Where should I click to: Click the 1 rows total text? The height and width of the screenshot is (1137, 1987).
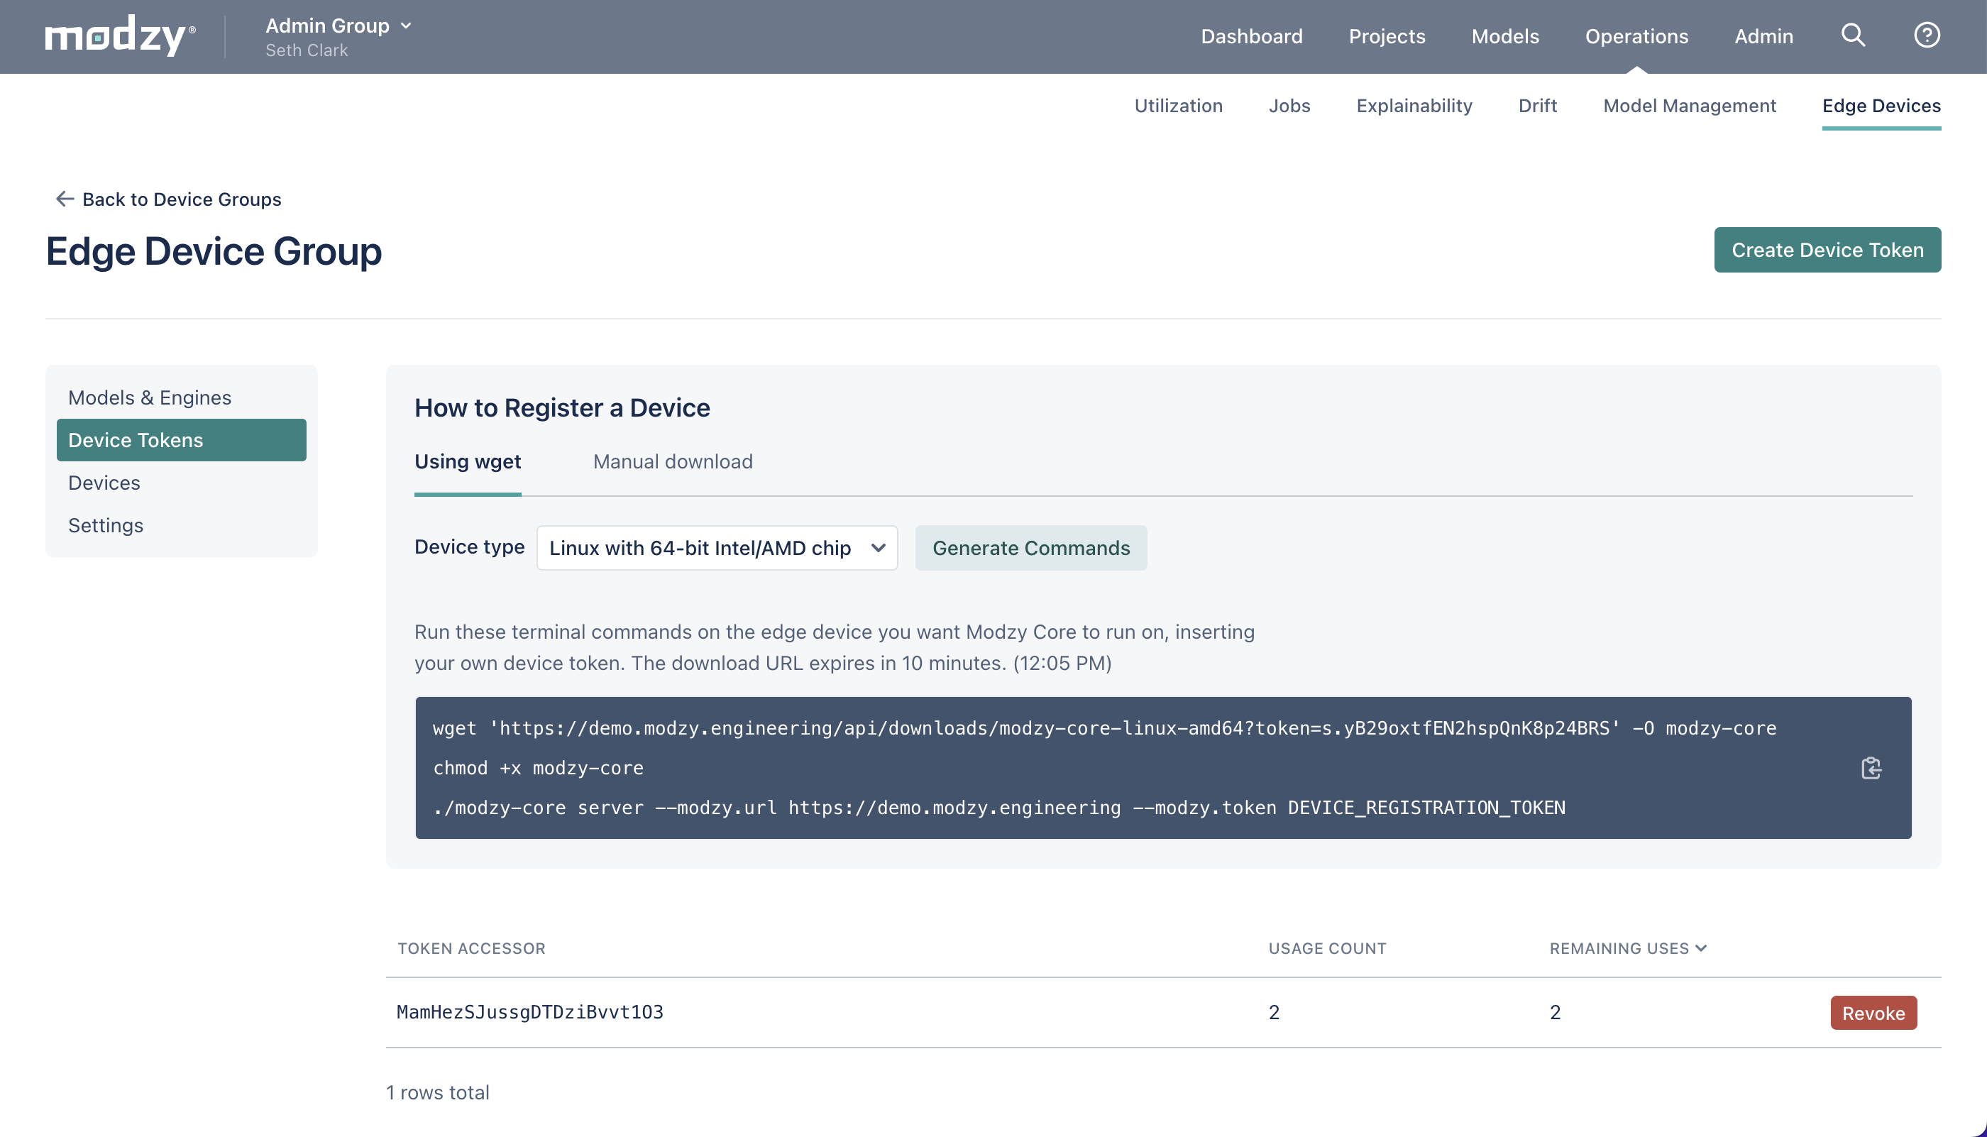pyautogui.click(x=437, y=1092)
